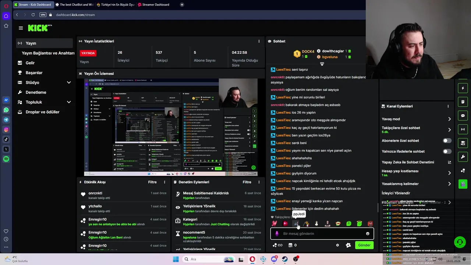Open the chat shop icon
The image size is (471, 265).
pos(290,245)
